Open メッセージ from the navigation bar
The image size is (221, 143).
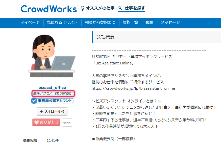(x=170, y=22)
